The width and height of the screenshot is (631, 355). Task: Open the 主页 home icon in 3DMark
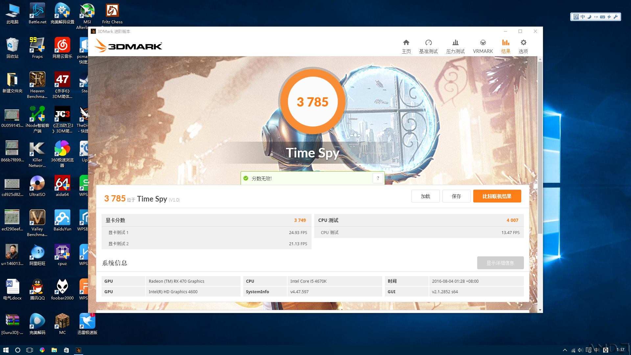tap(406, 46)
